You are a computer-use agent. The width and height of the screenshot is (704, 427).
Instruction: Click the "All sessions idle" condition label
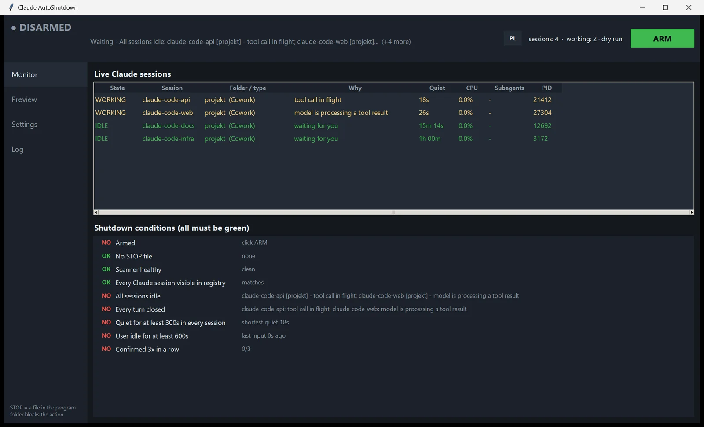138,296
